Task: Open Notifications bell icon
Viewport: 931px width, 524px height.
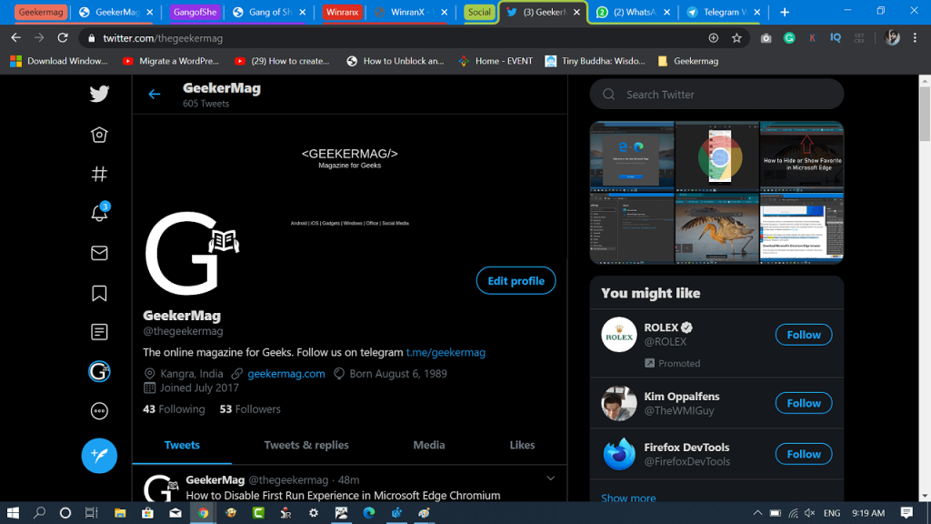Action: click(99, 212)
